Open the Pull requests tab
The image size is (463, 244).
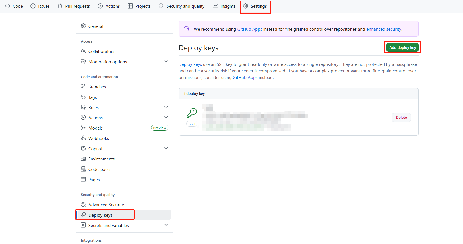74,6
